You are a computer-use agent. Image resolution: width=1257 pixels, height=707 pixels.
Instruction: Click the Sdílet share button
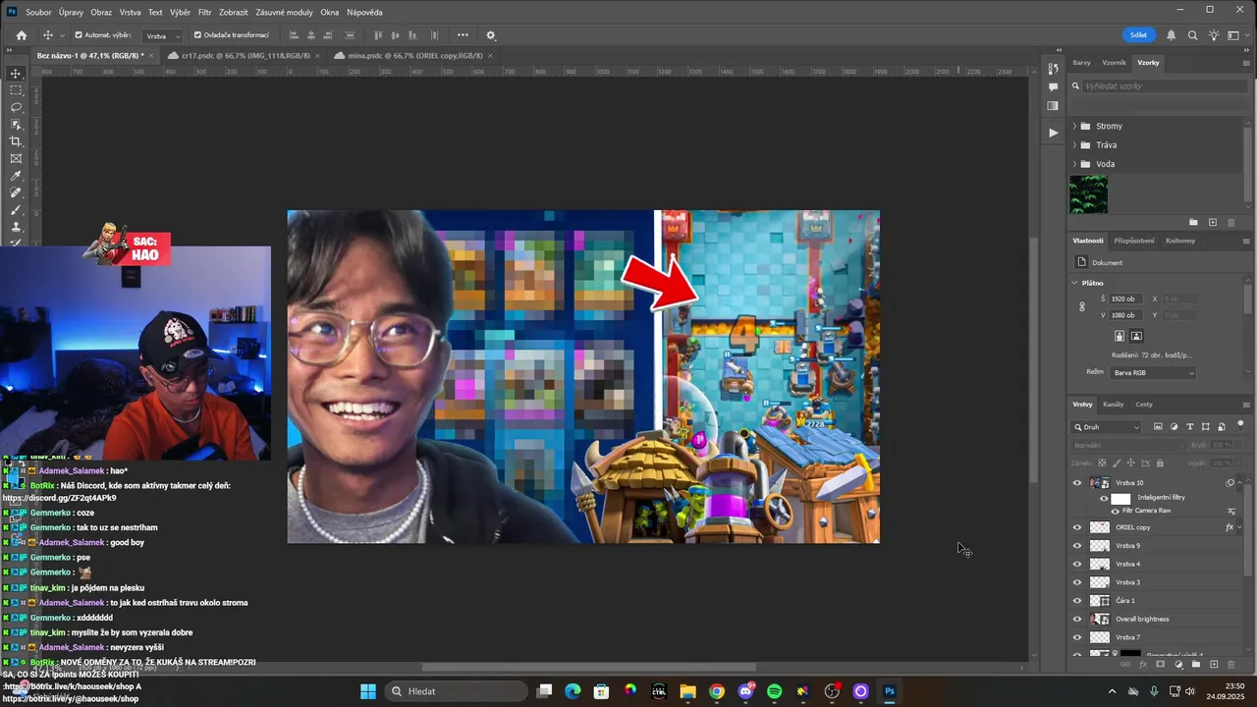[1138, 35]
